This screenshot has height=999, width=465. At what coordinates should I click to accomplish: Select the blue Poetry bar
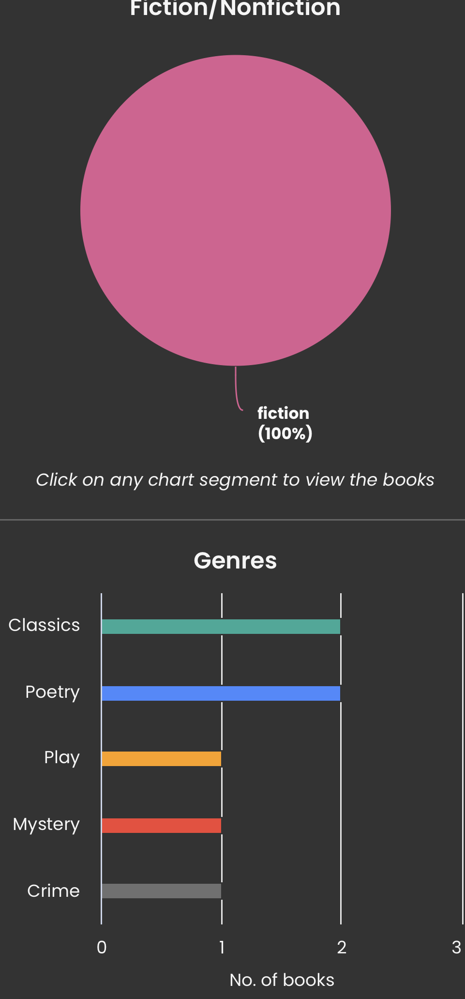[x=221, y=693]
